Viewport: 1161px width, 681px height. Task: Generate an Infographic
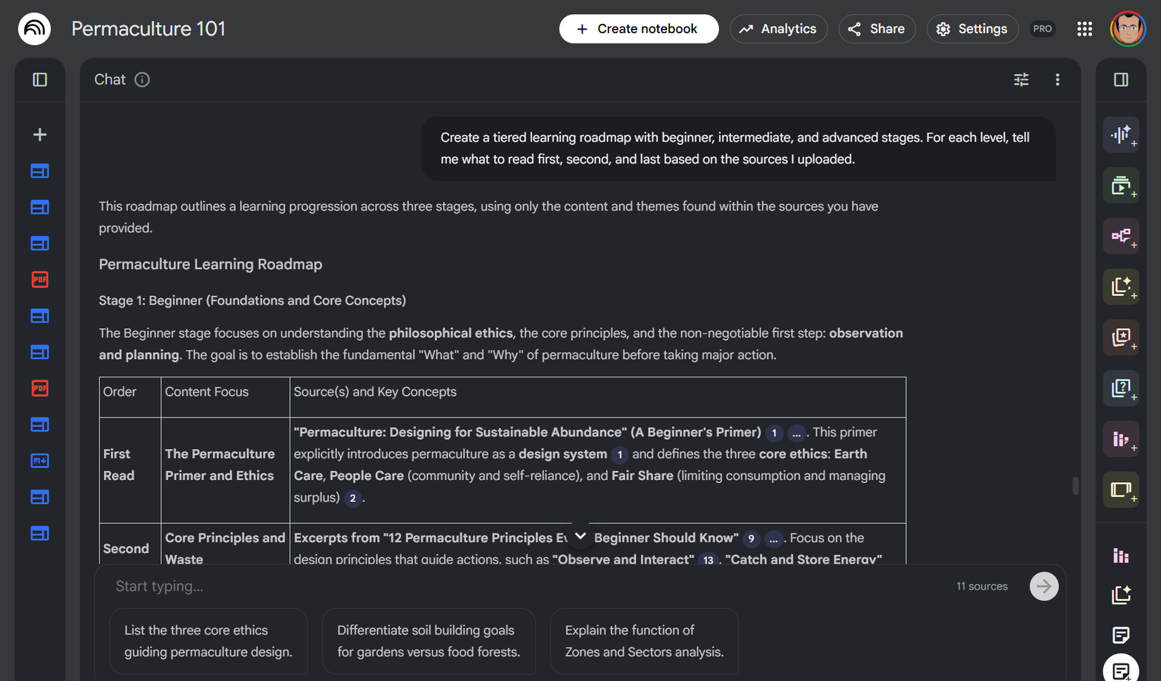(1122, 439)
